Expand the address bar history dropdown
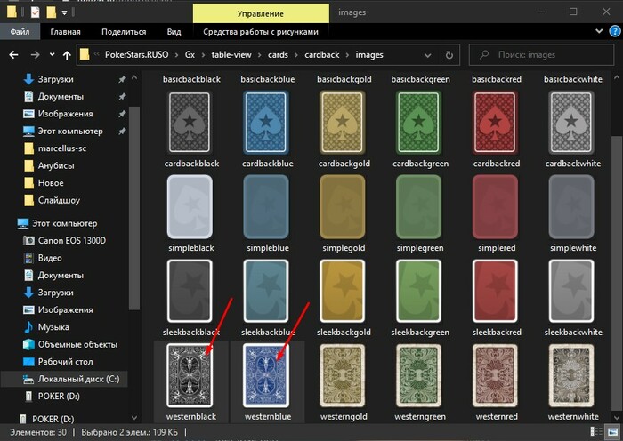 coord(427,55)
